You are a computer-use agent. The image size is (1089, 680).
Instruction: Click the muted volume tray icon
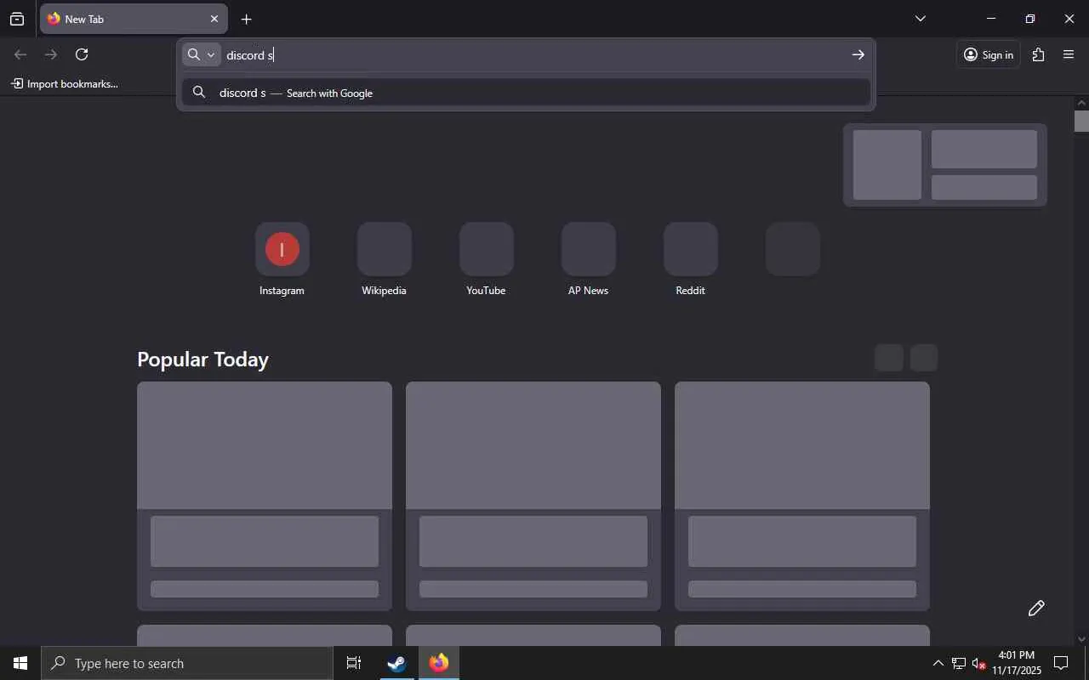click(978, 663)
